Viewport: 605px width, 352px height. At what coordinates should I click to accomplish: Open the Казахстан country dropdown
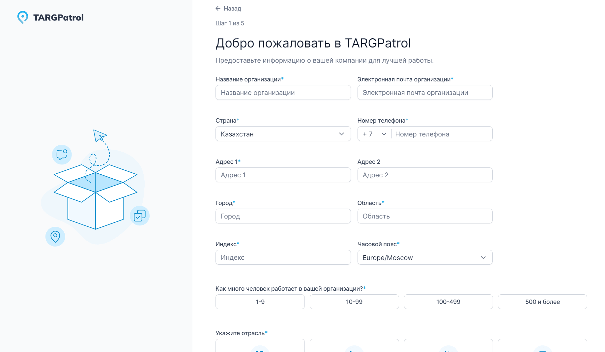pos(283,134)
